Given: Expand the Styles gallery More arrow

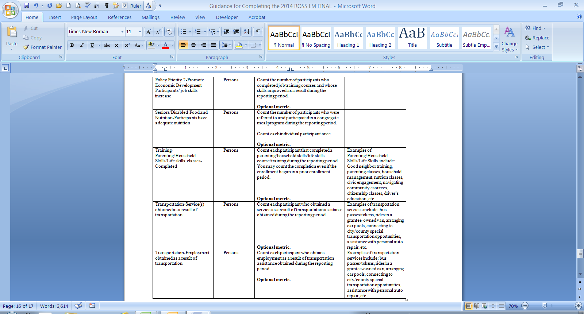Looking at the screenshot, I should 496,46.
